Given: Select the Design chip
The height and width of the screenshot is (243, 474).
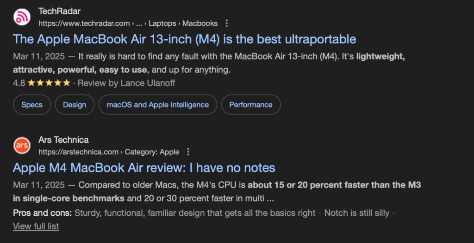Looking at the screenshot, I should tap(75, 105).
